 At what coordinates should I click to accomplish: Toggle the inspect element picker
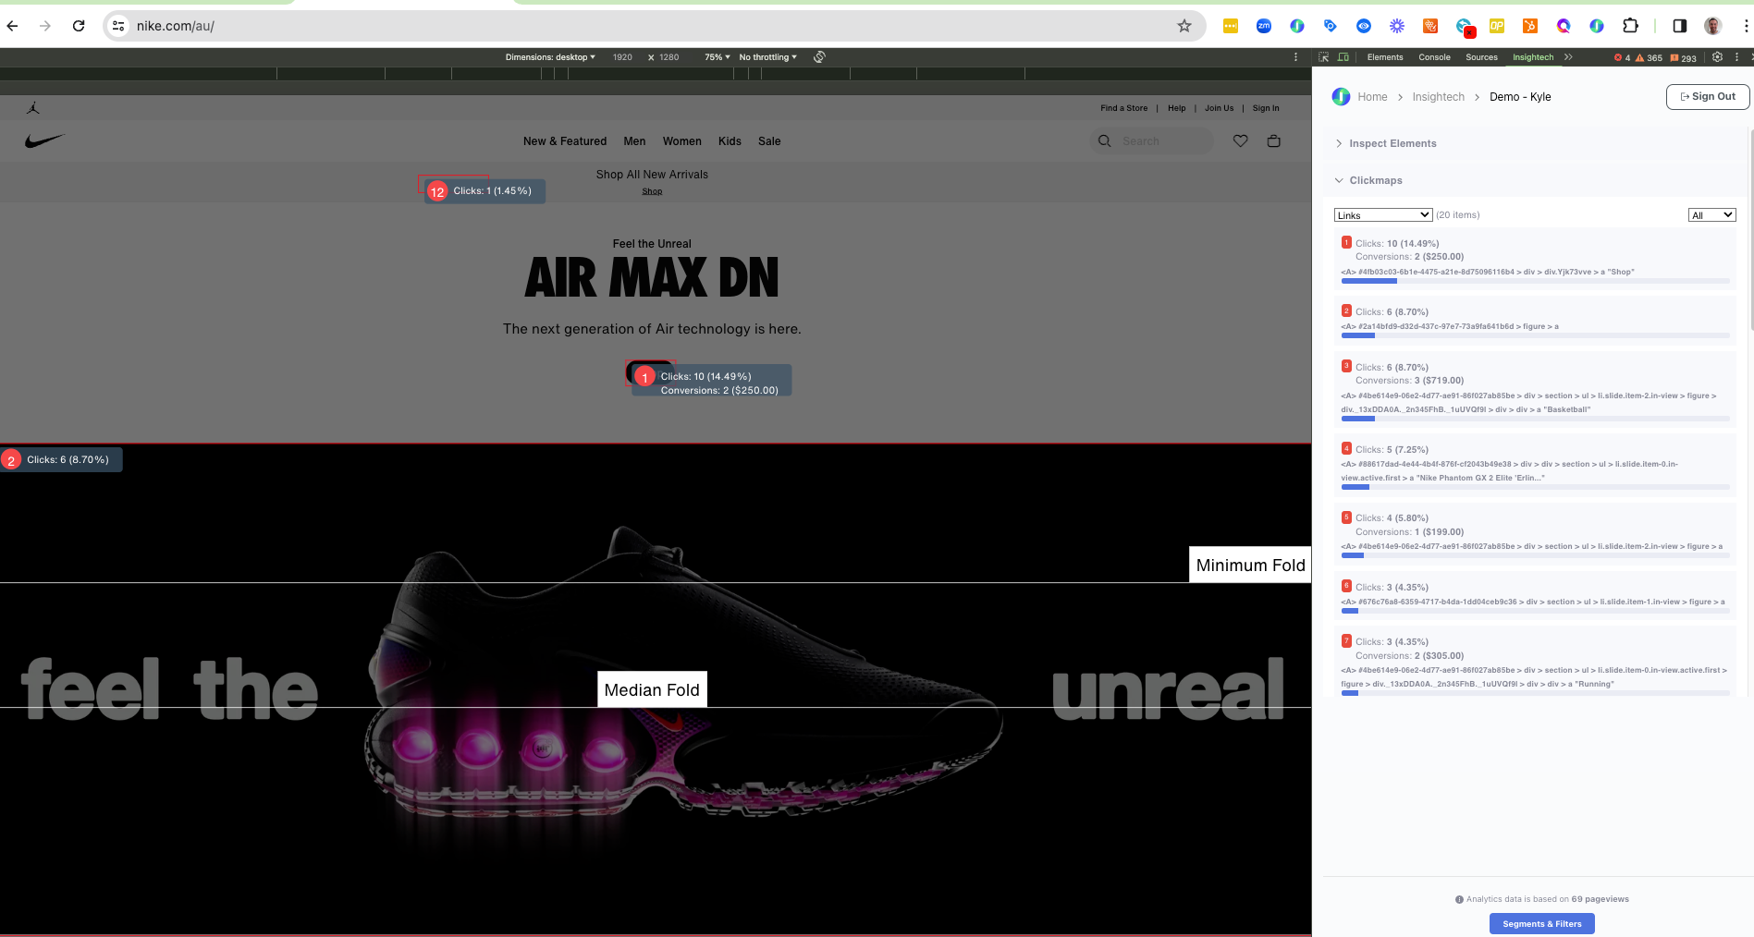(x=1324, y=57)
